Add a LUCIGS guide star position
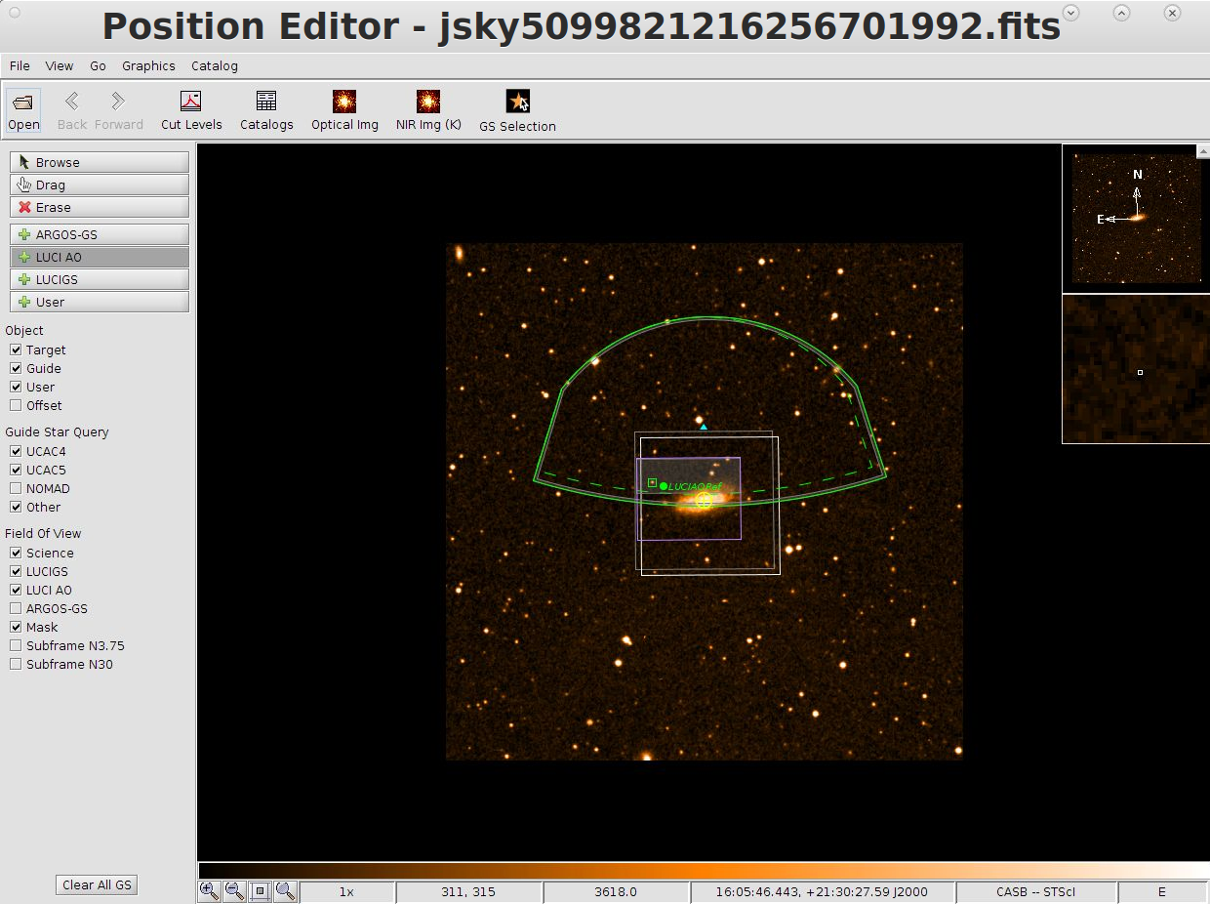 coord(100,279)
